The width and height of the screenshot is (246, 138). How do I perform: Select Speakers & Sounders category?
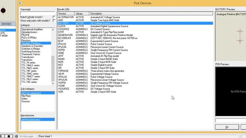(36, 46)
